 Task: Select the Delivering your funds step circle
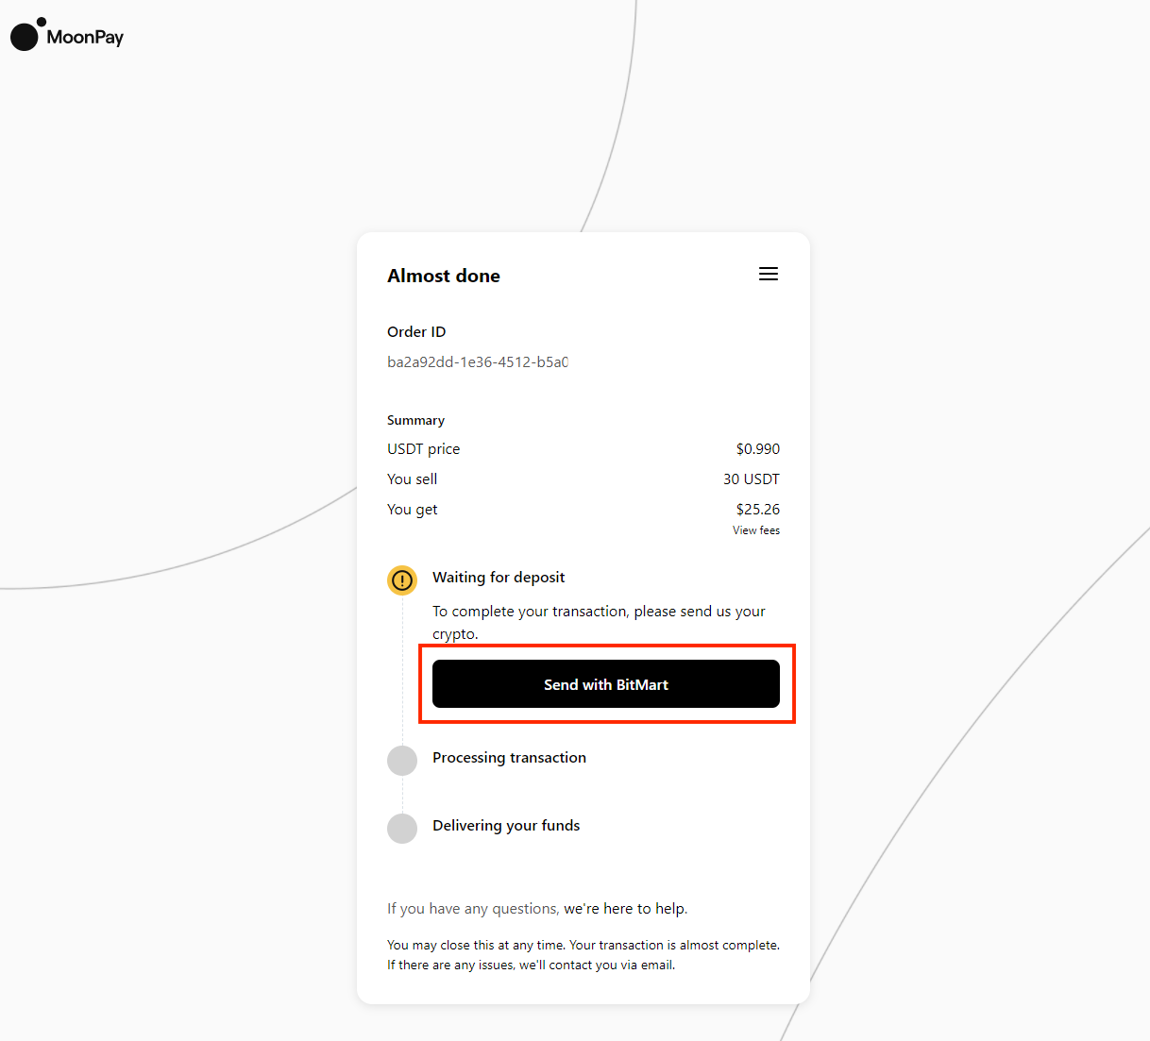point(402,828)
